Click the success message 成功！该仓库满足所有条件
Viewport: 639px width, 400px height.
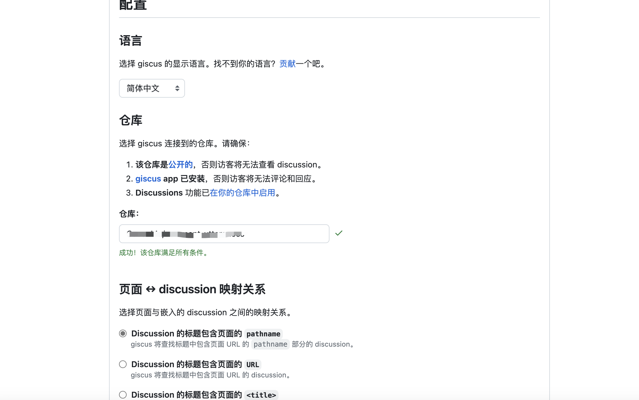pyautogui.click(x=163, y=253)
